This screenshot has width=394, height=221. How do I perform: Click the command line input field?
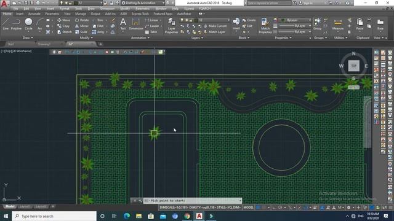tap(192, 201)
